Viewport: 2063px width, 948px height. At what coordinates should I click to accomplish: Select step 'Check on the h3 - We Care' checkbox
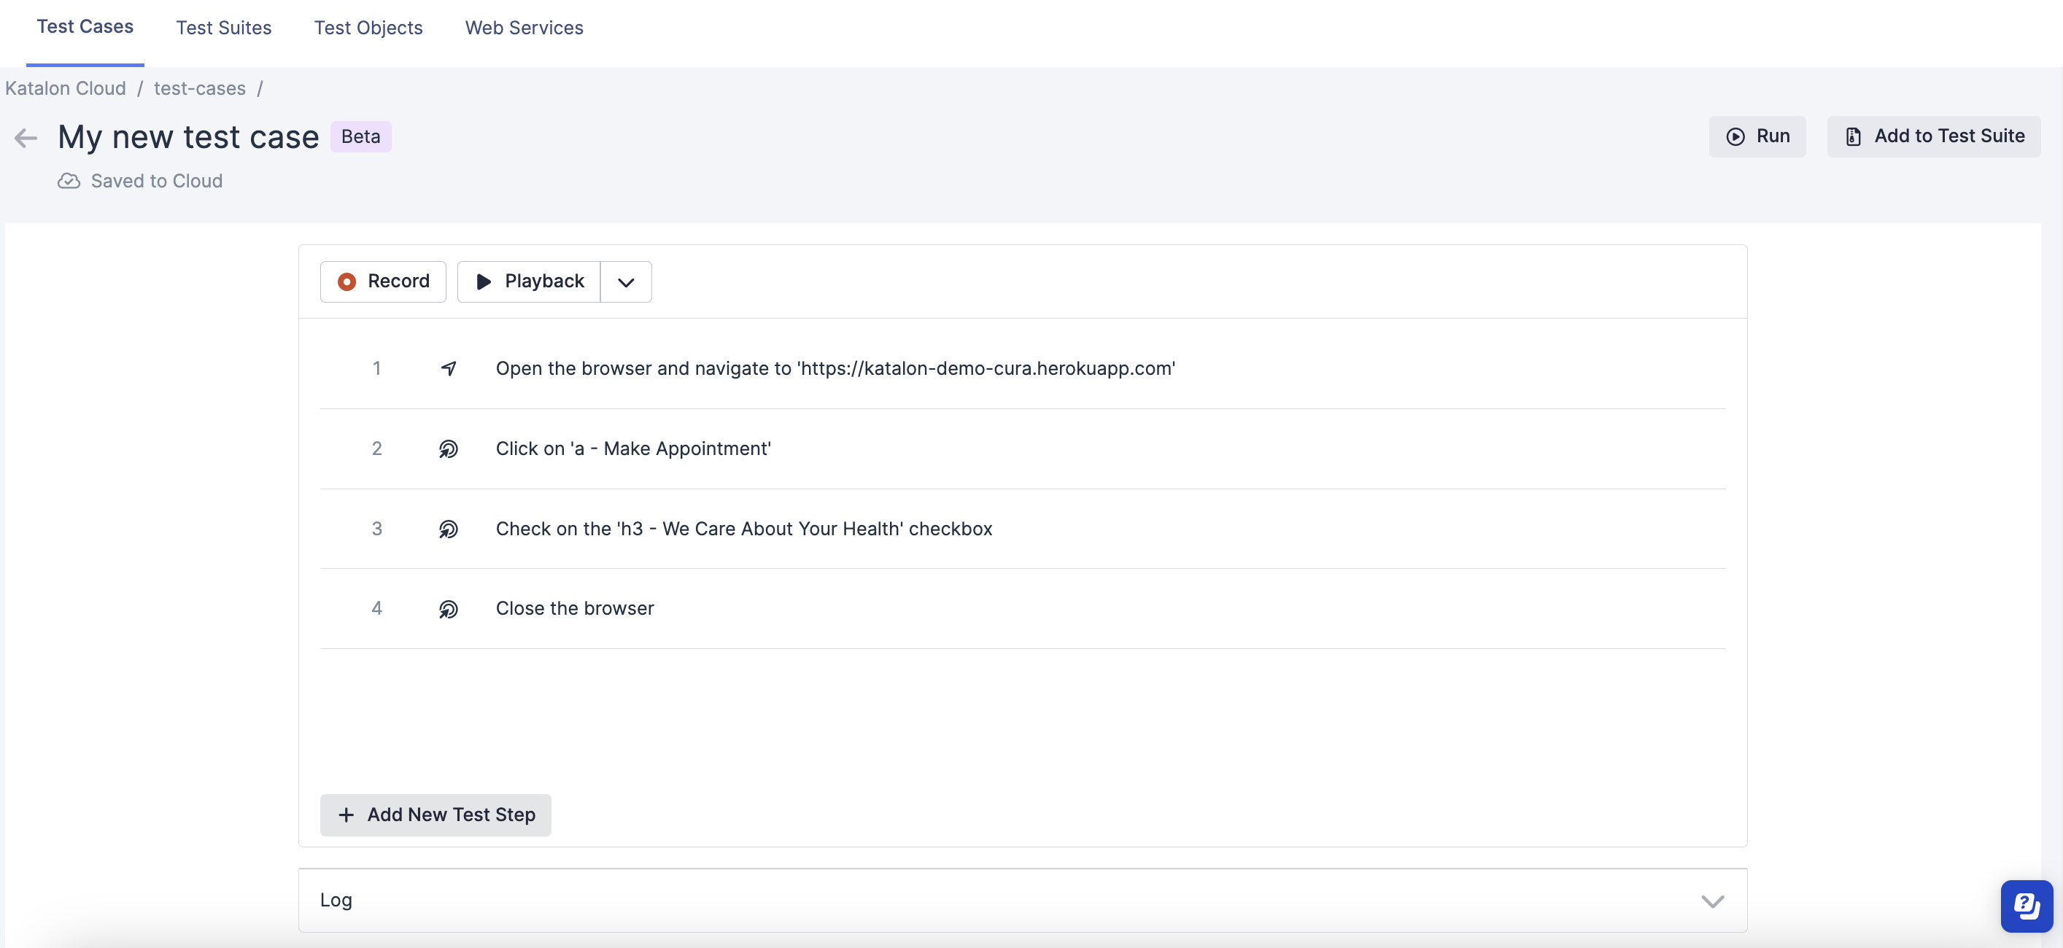pos(744,529)
